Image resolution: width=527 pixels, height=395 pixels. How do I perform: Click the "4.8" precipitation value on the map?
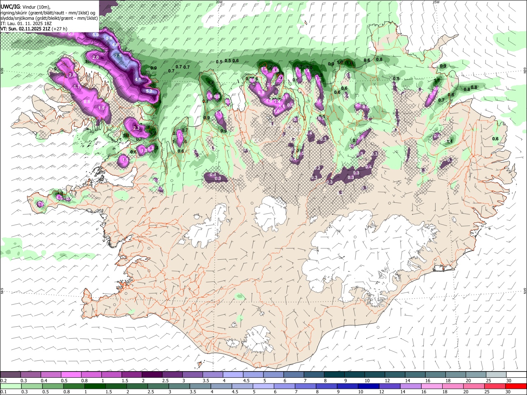coord(115,44)
